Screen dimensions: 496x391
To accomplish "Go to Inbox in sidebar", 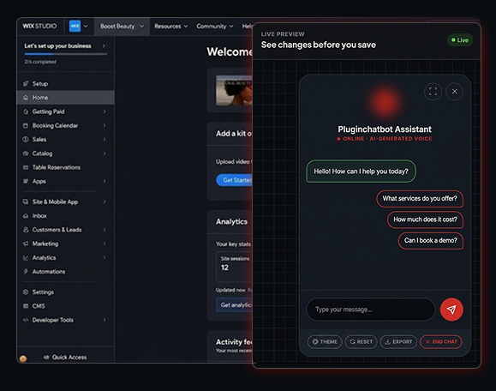I will click(65, 215).
